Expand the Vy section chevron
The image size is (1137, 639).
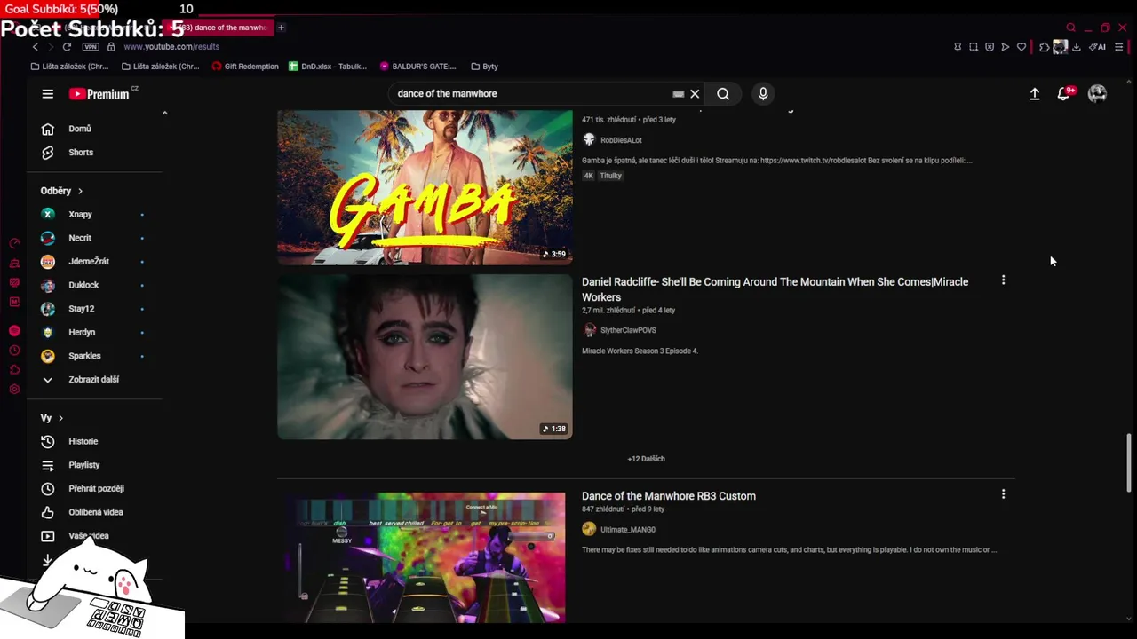click(x=60, y=418)
